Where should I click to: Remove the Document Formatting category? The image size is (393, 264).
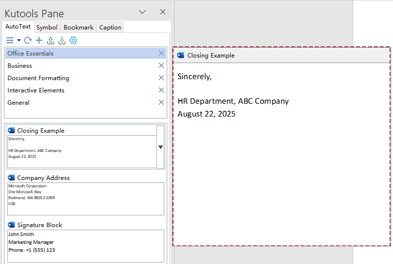point(161,78)
